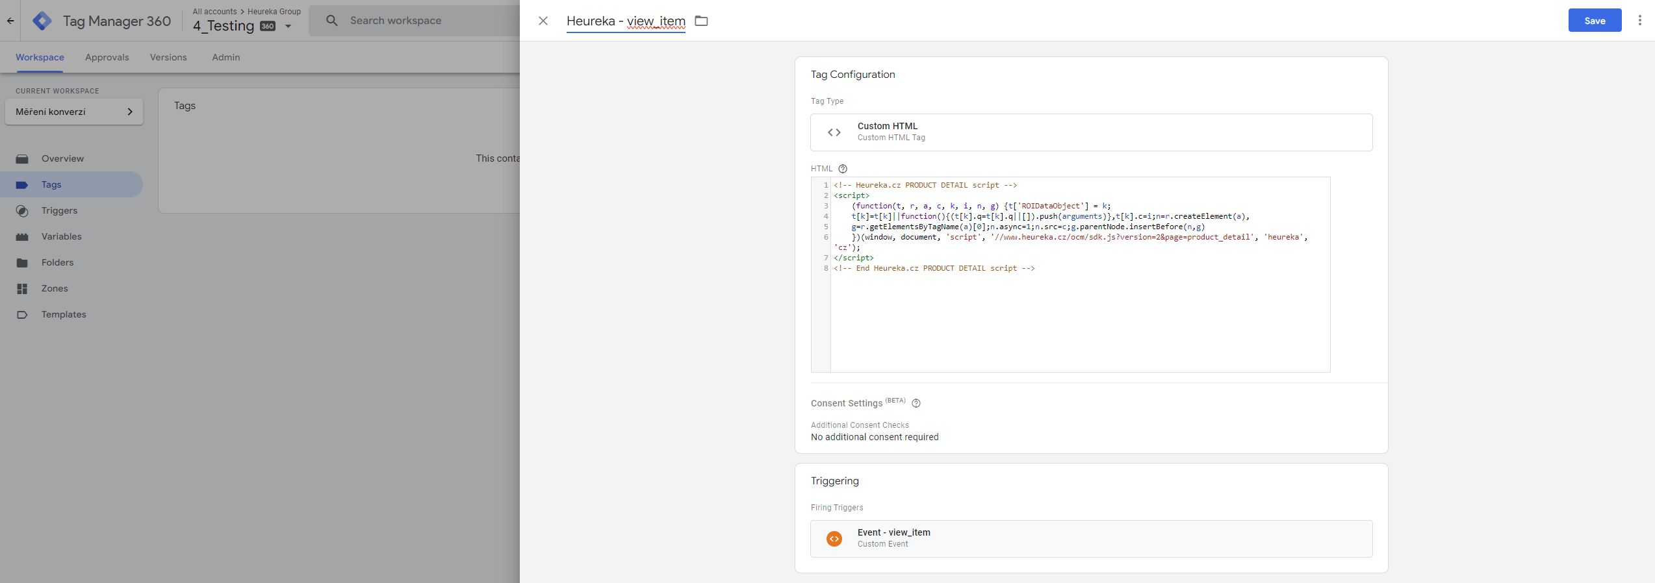
Task: Select the Event - view_item firing trigger
Action: [1091, 539]
